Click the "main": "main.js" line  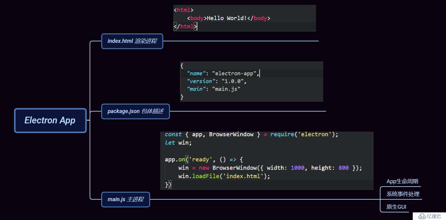[214, 89]
